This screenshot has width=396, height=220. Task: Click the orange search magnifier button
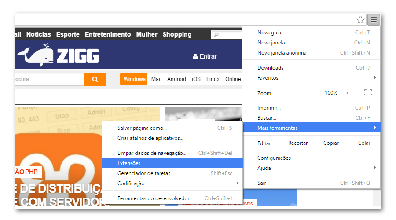[x=95, y=79]
